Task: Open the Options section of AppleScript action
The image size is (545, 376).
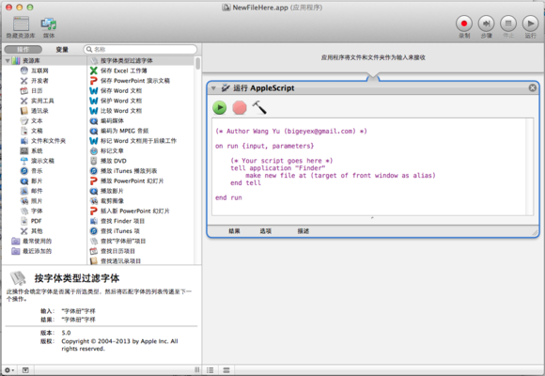Action: click(266, 231)
